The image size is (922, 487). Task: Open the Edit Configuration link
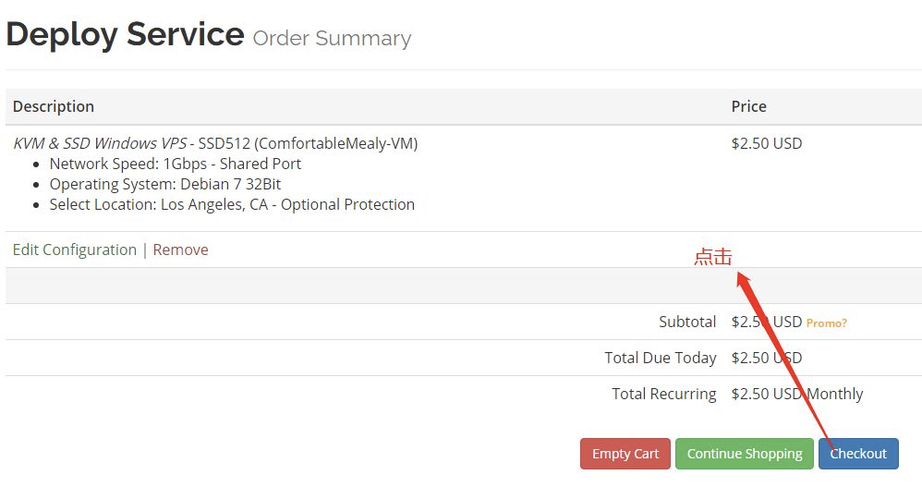[75, 250]
